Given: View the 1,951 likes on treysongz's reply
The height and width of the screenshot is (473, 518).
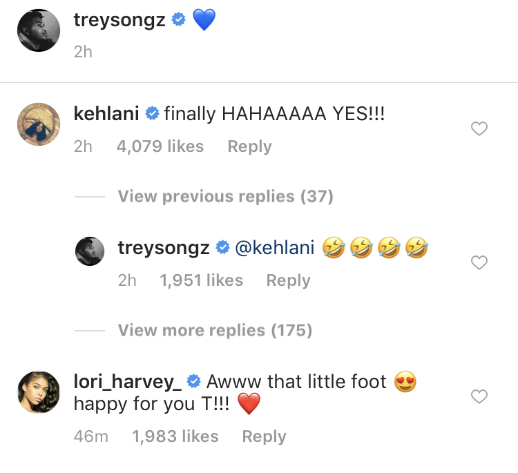Looking at the screenshot, I should pyautogui.click(x=201, y=280).
